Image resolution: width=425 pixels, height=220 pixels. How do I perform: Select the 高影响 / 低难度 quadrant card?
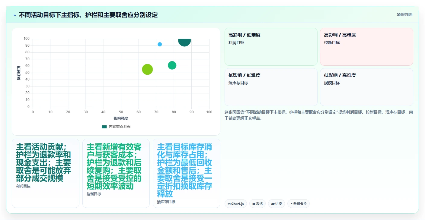[271, 47]
